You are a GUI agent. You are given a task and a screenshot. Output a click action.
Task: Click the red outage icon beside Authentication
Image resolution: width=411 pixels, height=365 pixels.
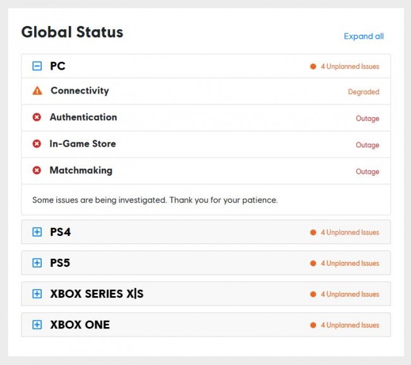click(37, 118)
